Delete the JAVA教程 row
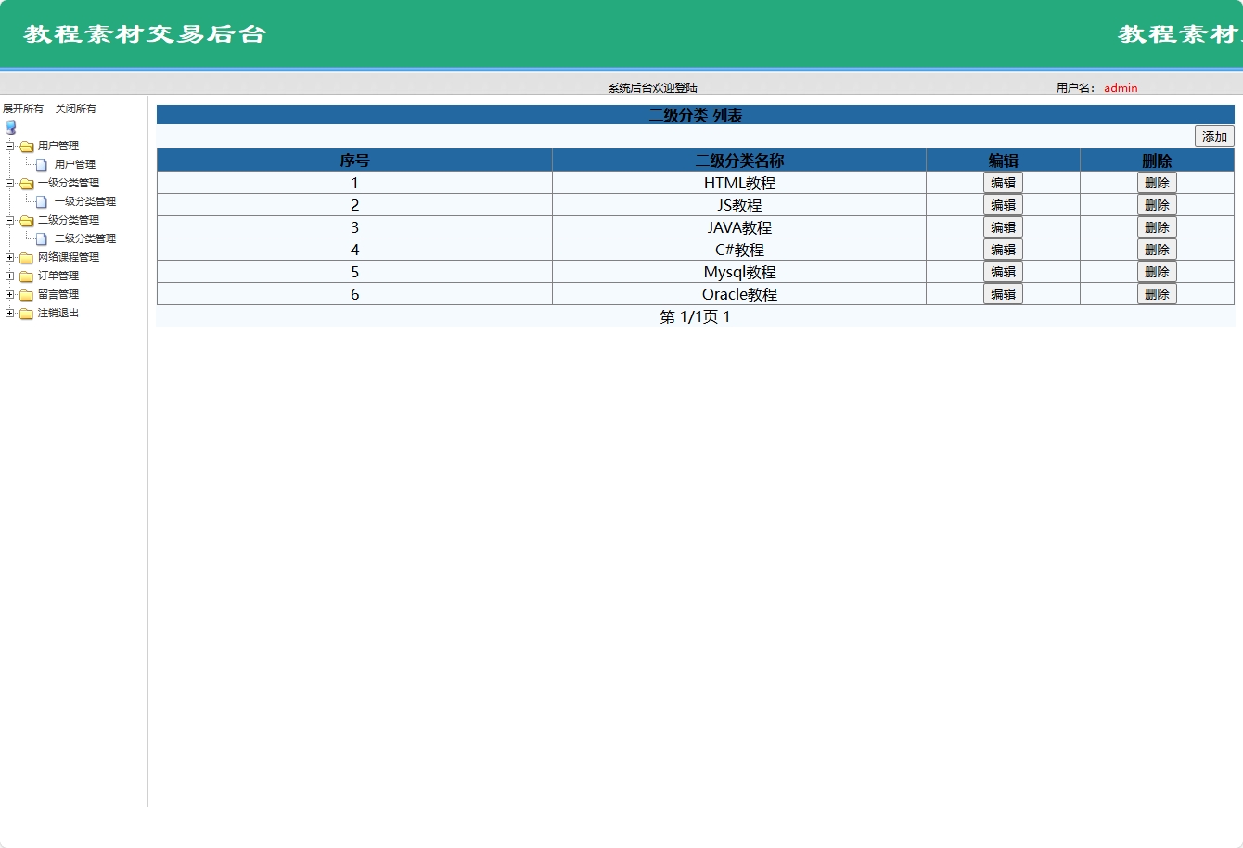Screen dimensions: 1243x848 [x=1157, y=227]
